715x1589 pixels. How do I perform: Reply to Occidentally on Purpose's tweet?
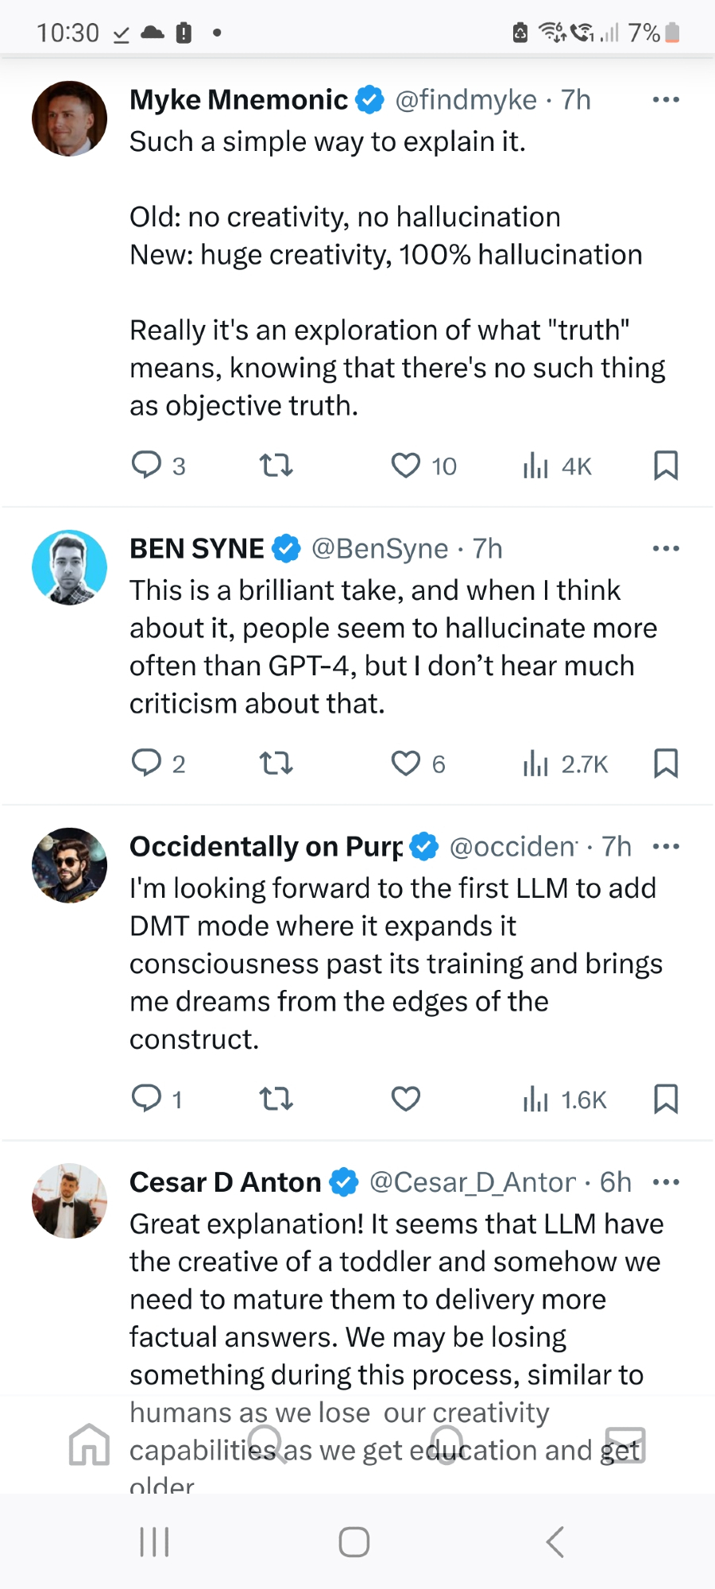pyautogui.click(x=147, y=1099)
